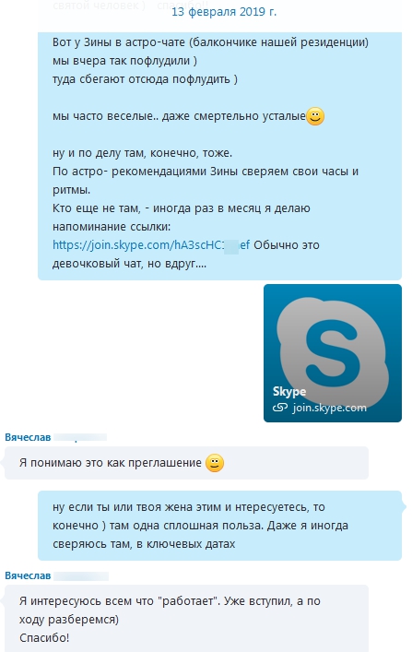The width and height of the screenshot is (412, 652).
Task: Click the line "мы вчера так пофлудили"
Action: tap(124, 61)
